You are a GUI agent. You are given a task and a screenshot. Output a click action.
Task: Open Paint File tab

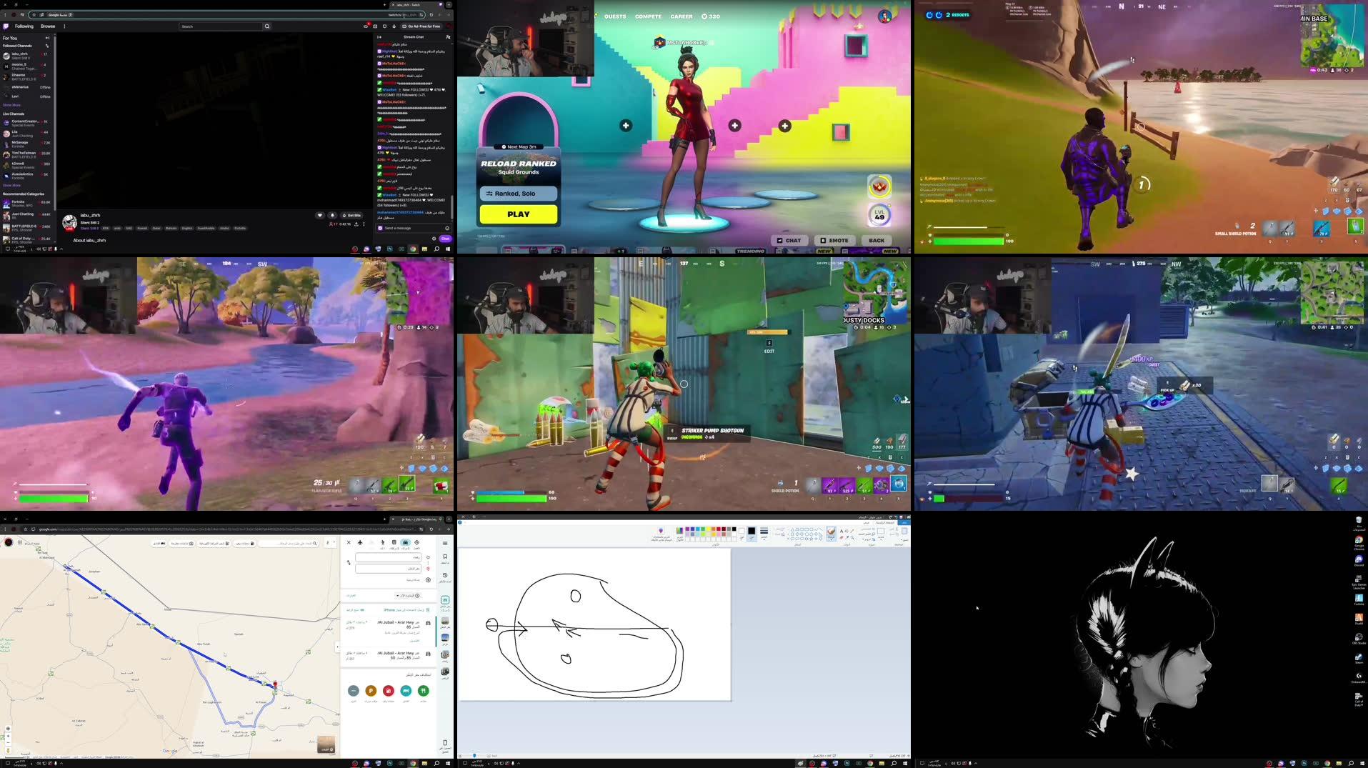click(904, 522)
